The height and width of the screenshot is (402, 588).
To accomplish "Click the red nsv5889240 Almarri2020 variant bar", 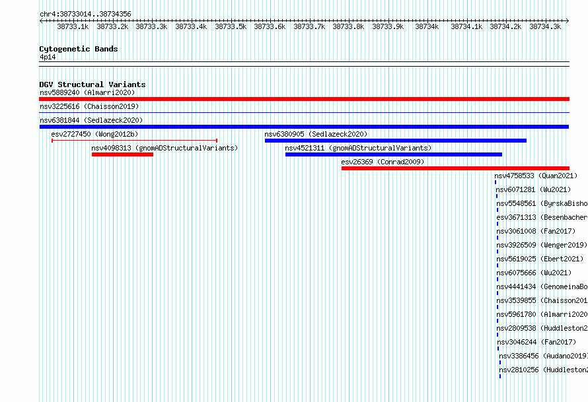I will click(x=304, y=99).
